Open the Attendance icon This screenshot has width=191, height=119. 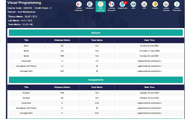[90, 4]
